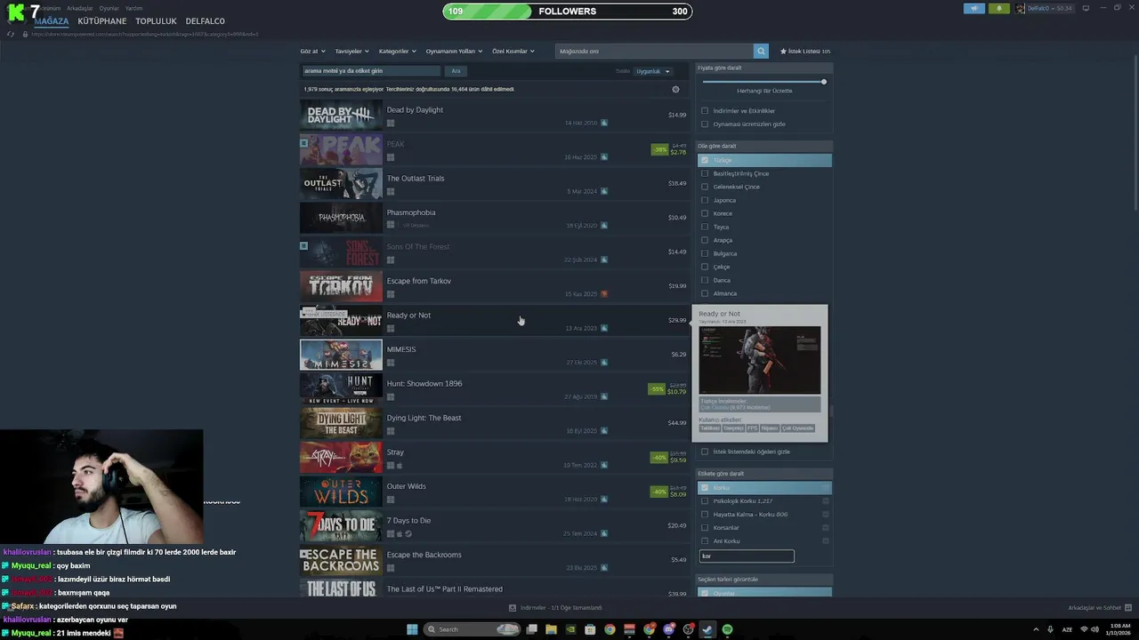Check the Psikolojik Korku tag filter
Viewport: 1139px width, 640px height.
click(x=705, y=501)
